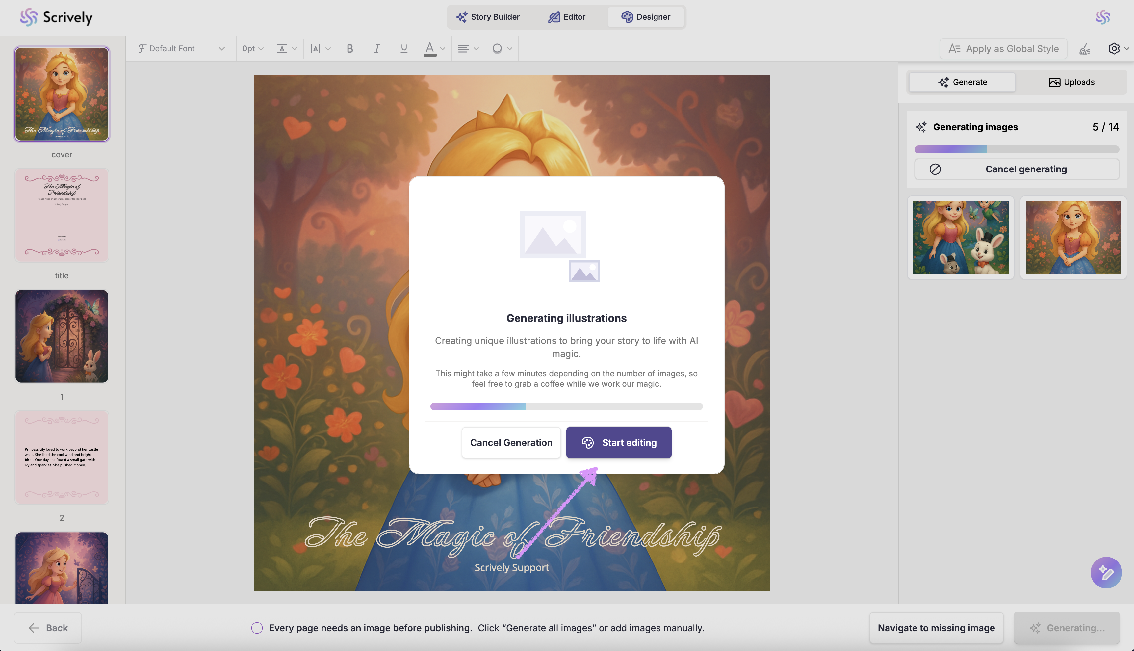Screen dimensions: 1134x651
Task: Click the profile swirl icon top right
Action: (1103, 17)
